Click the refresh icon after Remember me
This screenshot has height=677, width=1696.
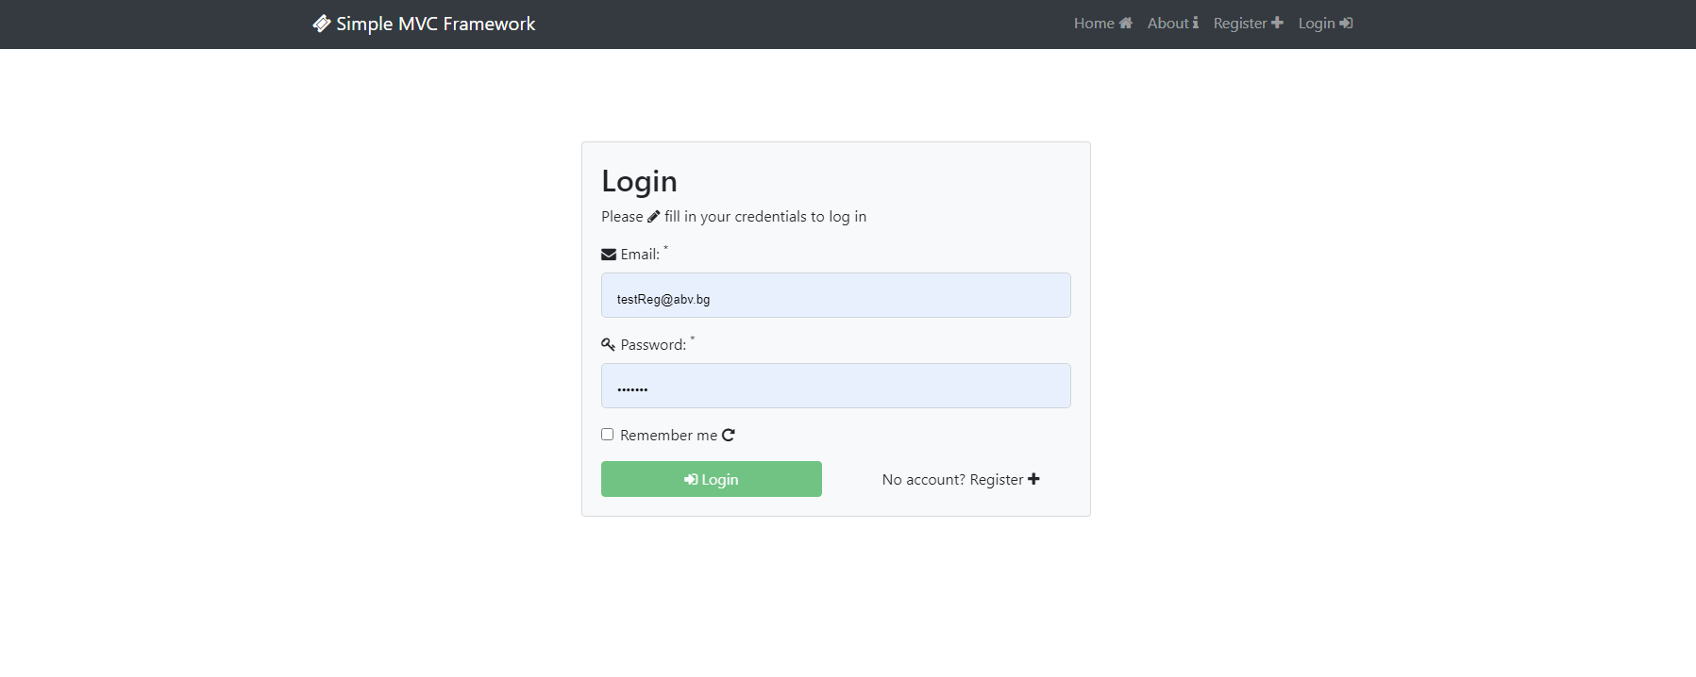tap(729, 436)
